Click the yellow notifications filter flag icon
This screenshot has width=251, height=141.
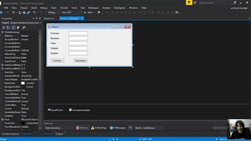click(189, 3)
